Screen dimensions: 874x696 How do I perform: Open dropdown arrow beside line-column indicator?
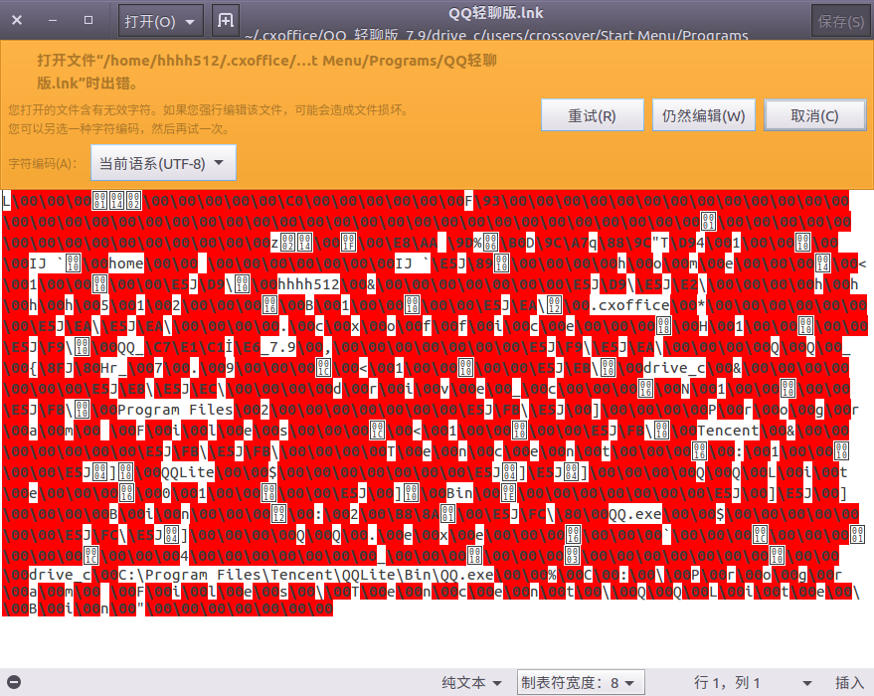[806, 683]
